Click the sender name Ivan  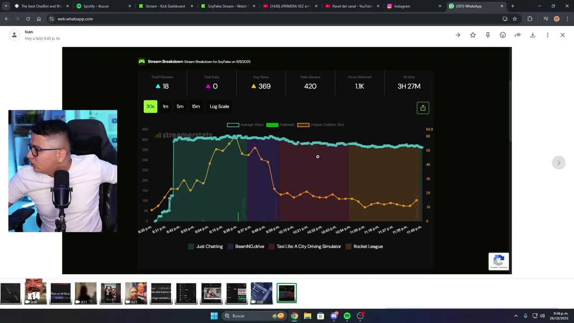pyautogui.click(x=29, y=32)
